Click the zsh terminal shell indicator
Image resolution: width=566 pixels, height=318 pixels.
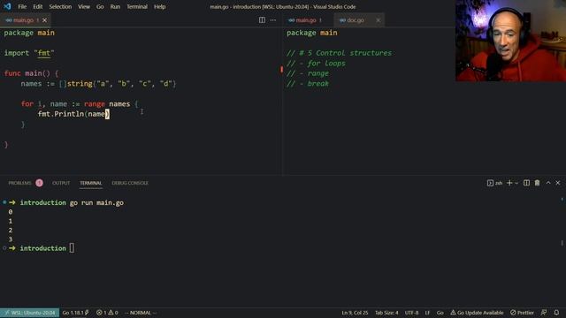[x=495, y=183]
